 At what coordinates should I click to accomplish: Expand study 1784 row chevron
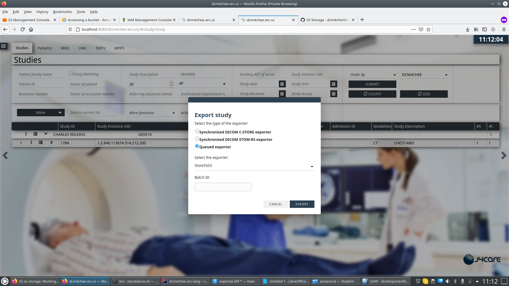[51, 142]
